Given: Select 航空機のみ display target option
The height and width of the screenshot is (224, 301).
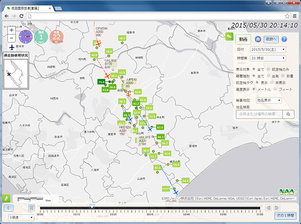Looking at the screenshot, I should pyautogui.click(x=269, y=69).
